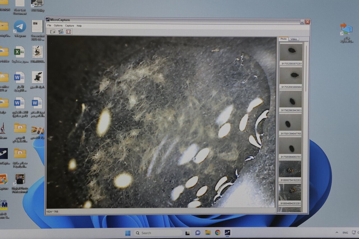Image resolution: width=359 pixels, height=239 pixels.
Task: Switch to the Video tab
Action: pos(294,39)
